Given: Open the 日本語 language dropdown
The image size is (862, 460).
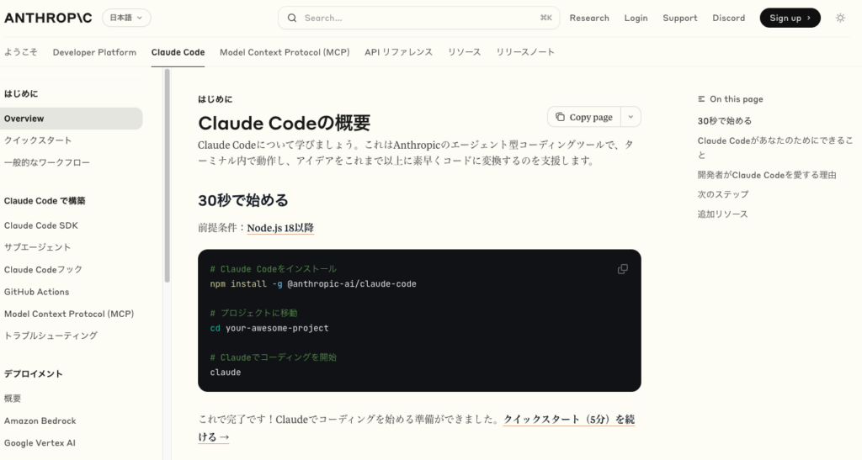Looking at the screenshot, I should click(126, 18).
